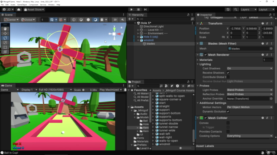Select the combined Transform tool

pos(5,52)
